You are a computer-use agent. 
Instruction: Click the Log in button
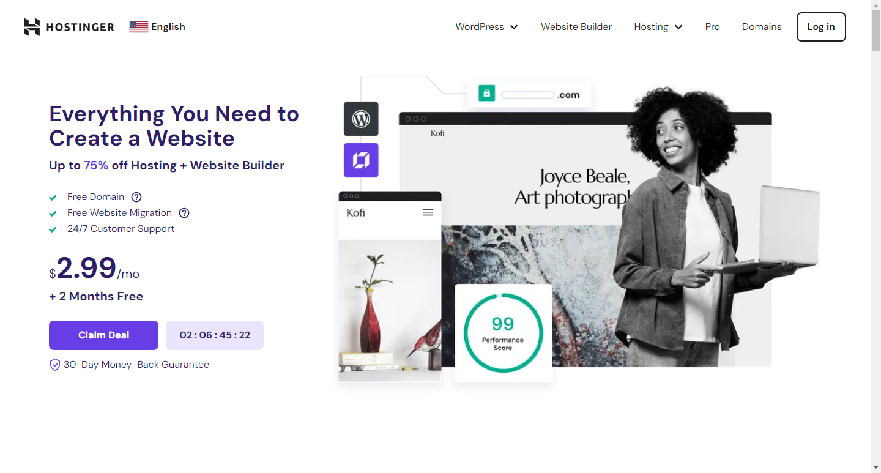[x=821, y=27]
